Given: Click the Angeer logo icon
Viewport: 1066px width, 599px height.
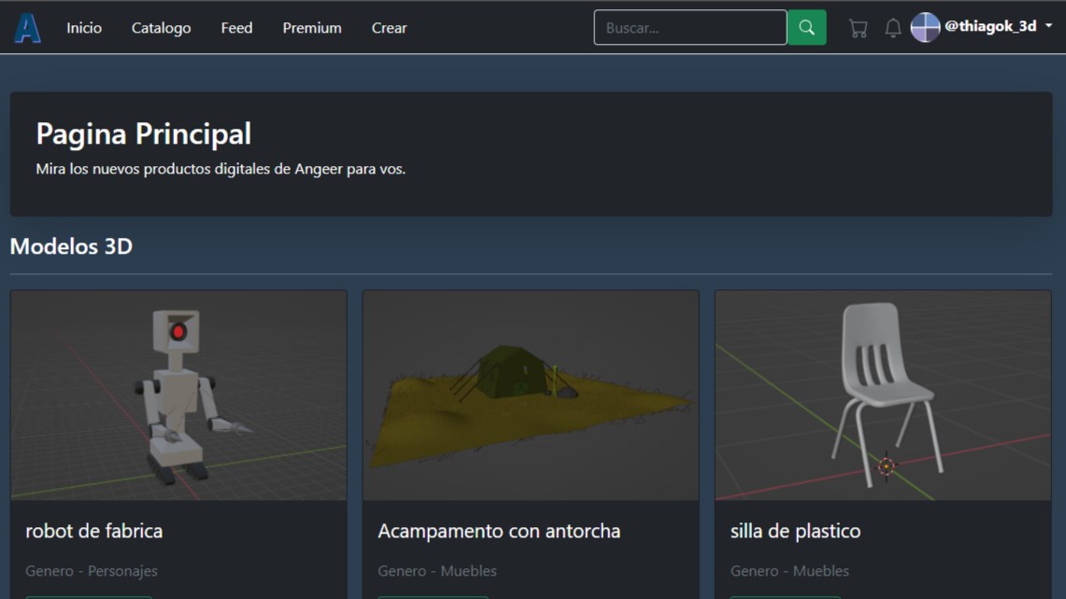Looking at the screenshot, I should (28, 28).
